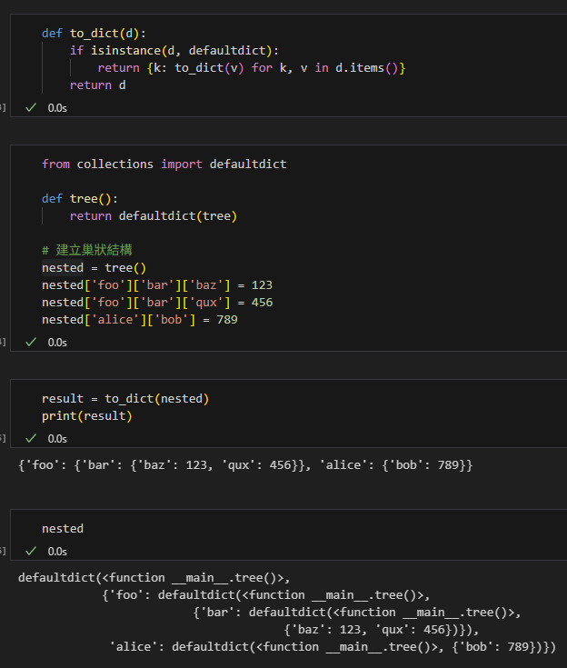Click the line 'def tree():'

[x=80, y=199]
